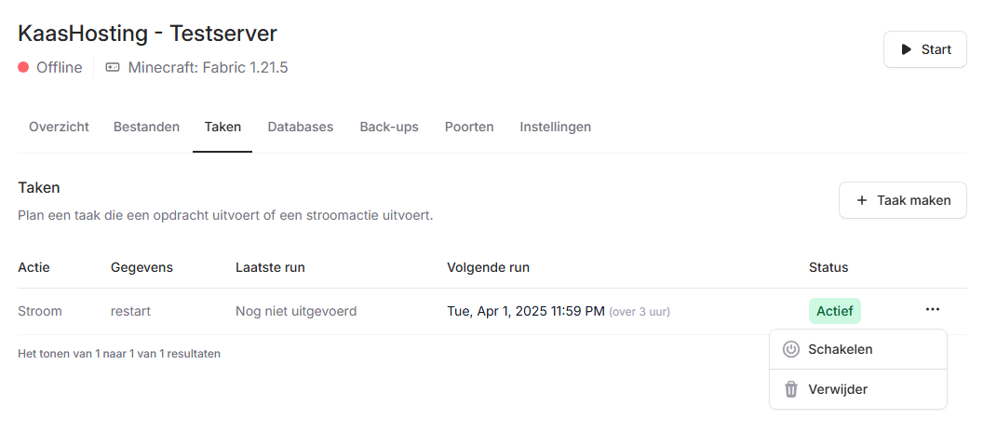This screenshot has height=432, width=983.
Task: Select the Taken tab
Action: (222, 127)
